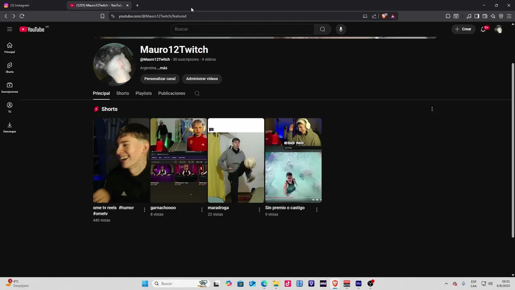The height and width of the screenshot is (290, 515).
Task: Click the Crear button
Action: (463, 29)
